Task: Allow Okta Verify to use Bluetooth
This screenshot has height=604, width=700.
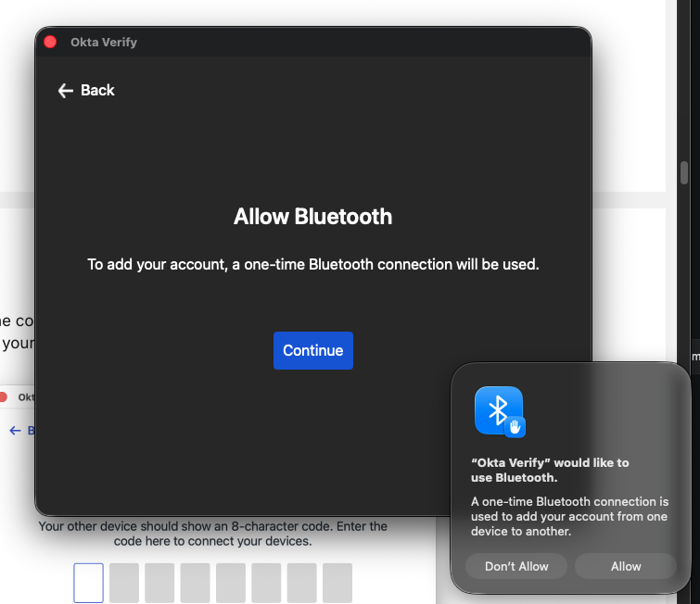Action: 626,566
